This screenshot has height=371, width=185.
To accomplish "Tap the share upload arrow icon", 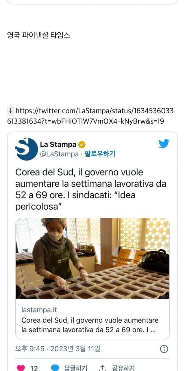I will coord(102,368).
